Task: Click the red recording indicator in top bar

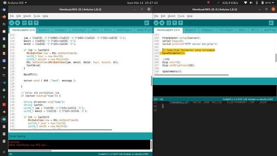Action: [209, 3]
